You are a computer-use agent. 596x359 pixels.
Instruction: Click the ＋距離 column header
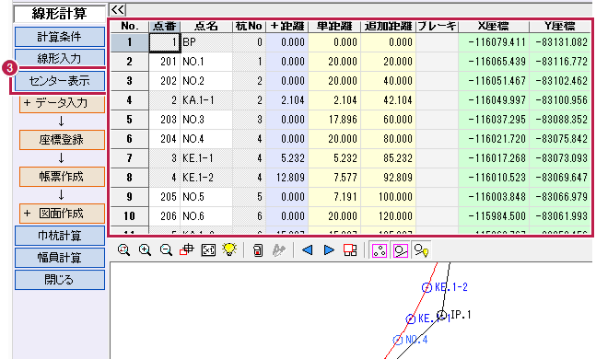(x=287, y=26)
